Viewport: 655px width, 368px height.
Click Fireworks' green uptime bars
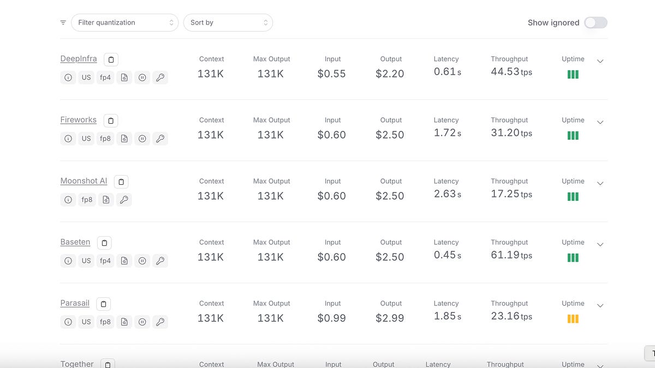coord(573,136)
